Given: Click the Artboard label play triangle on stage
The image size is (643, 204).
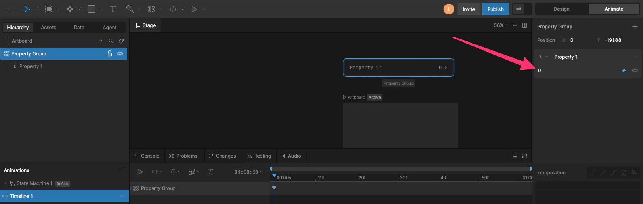Looking at the screenshot, I should [344, 97].
